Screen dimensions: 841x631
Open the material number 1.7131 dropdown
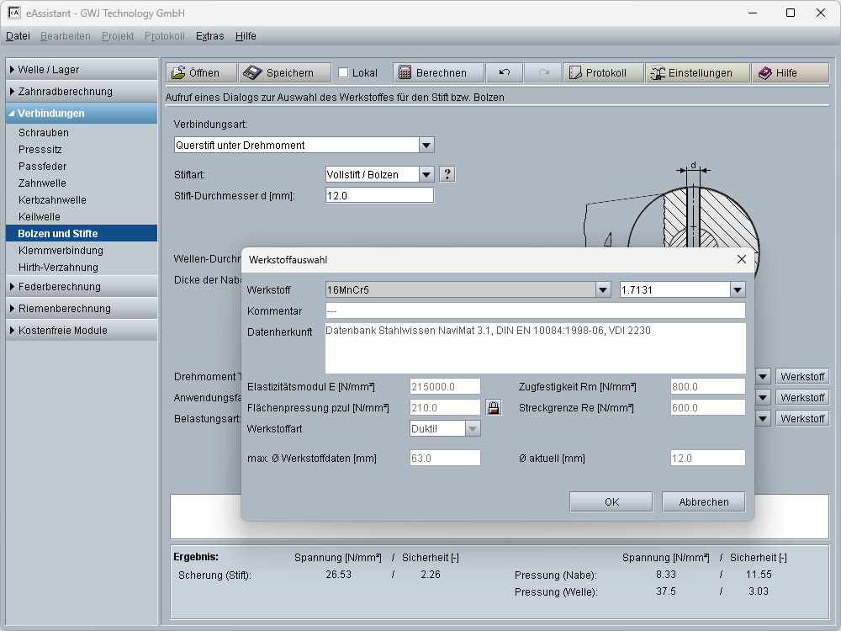738,290
